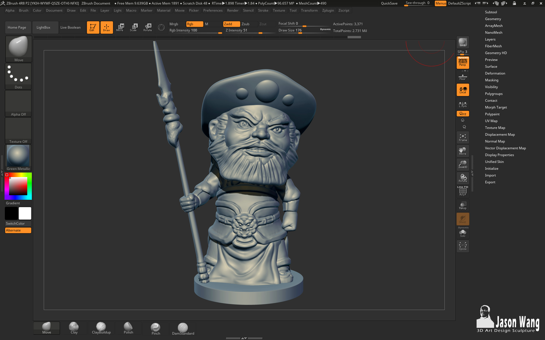Select the Zoom3D navigation icon
The width and height of the screenshot is (545, 340).
coord(463,165)
